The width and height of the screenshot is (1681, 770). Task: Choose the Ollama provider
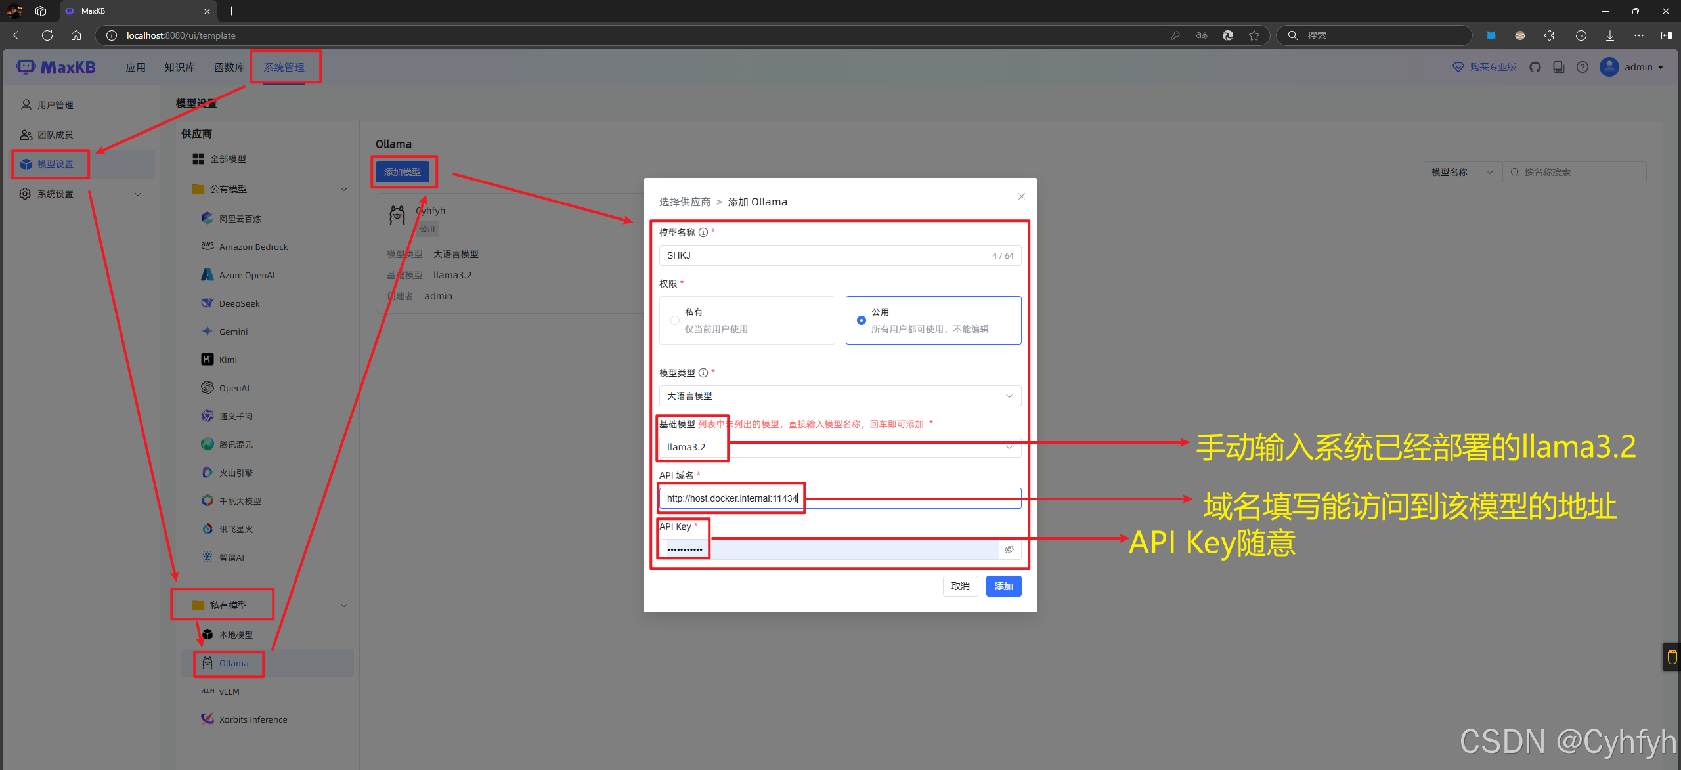coord(267,663)
